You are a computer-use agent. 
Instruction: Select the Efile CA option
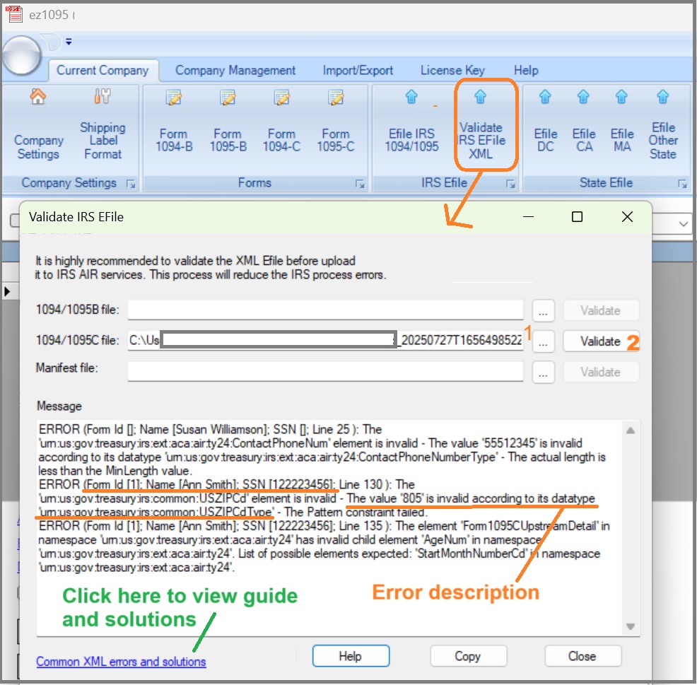click(583, 128)
